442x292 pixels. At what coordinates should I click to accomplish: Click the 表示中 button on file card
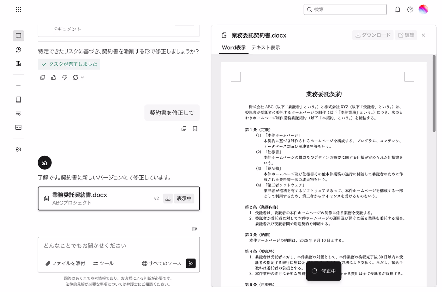[184, 198]
